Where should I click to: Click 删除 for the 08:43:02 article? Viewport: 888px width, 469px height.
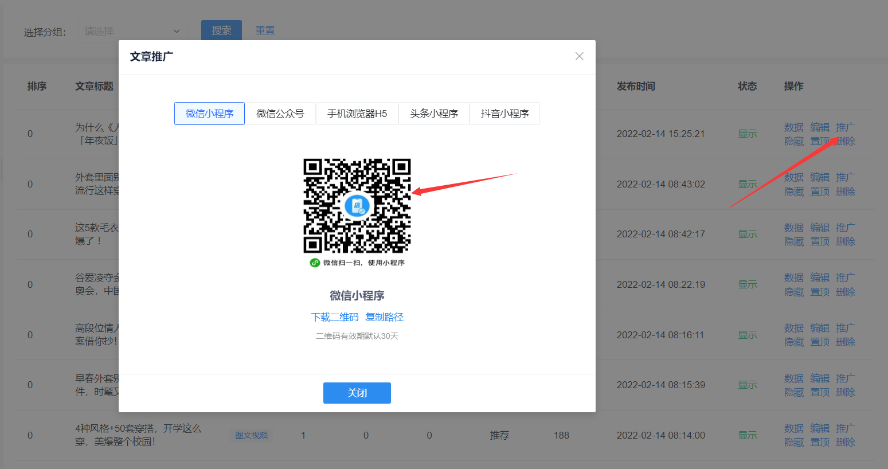pyautogui.click(x=846, y=191)
